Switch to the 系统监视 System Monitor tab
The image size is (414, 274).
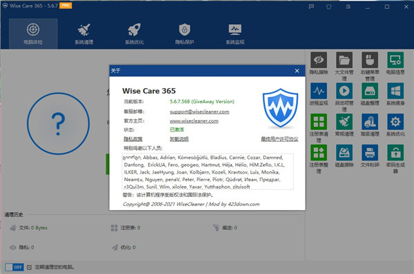[x=235, y=34]
